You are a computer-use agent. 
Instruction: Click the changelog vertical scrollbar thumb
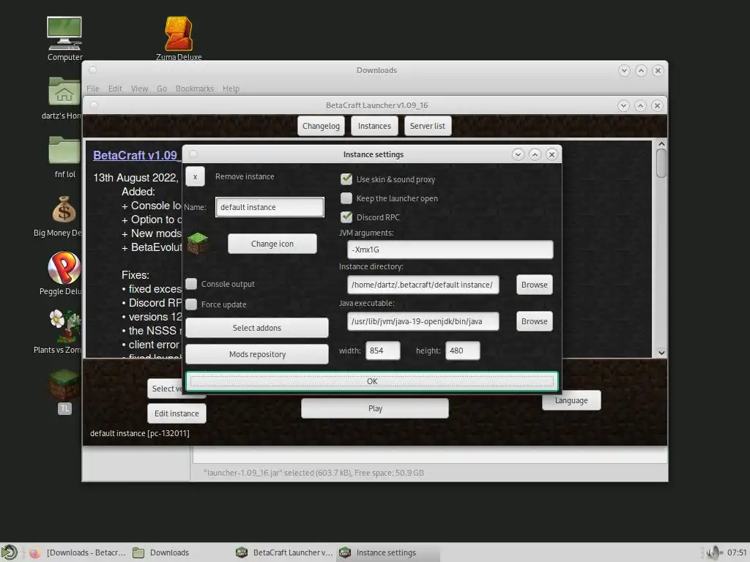[661, 163]
